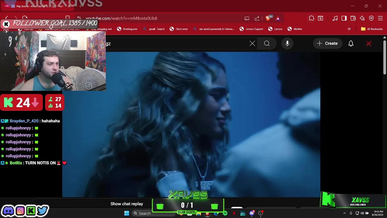Image resolution: width=387 pixels, height=218 pixels.
Task: Click the YouTube search magnifier button
Action: click(x=267, y=44)
